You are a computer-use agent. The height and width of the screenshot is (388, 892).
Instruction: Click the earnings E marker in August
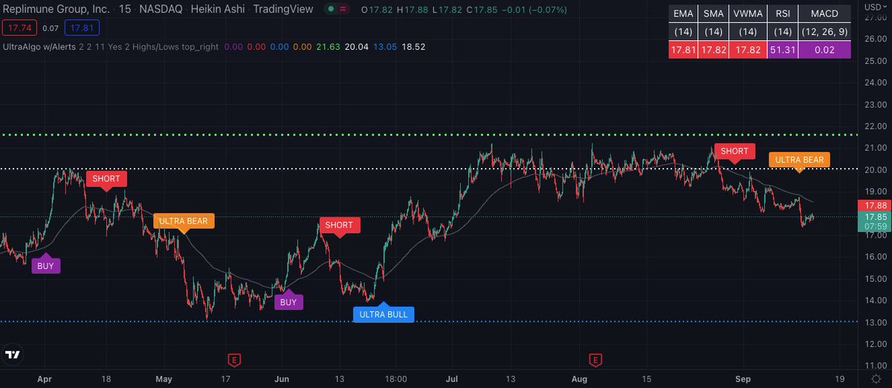pyautogui.click(x=595, y=360)
